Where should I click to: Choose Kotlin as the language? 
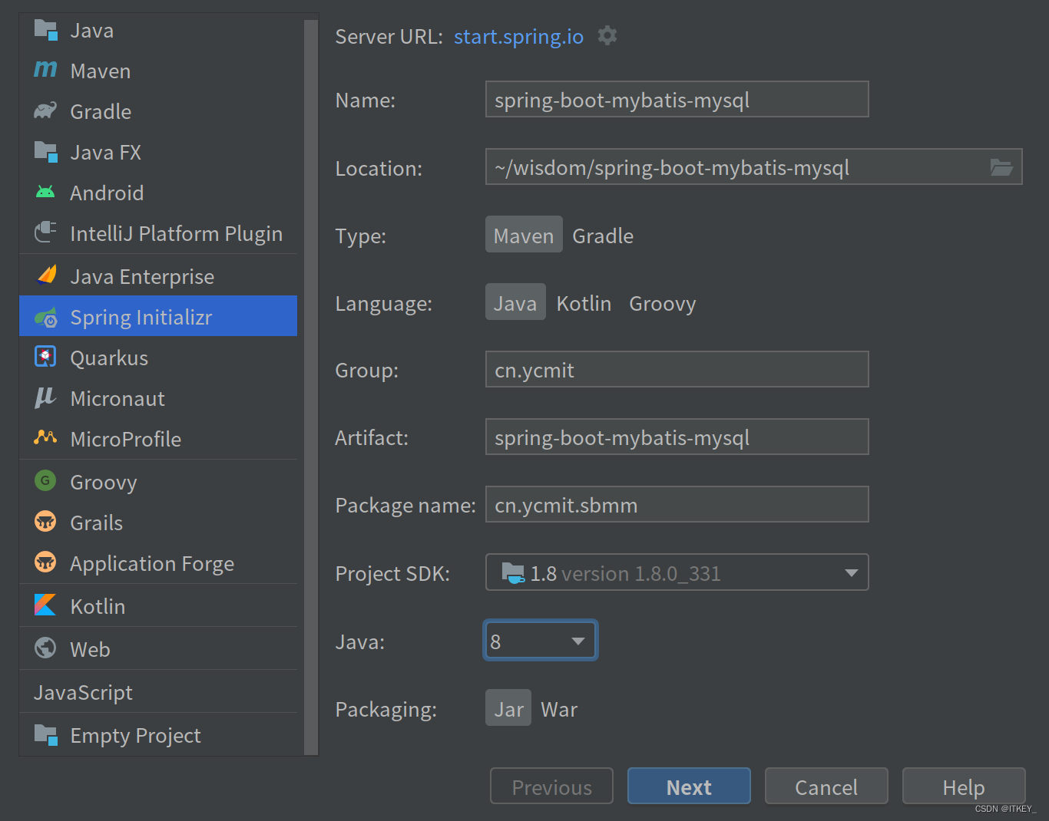click(584, 303)
